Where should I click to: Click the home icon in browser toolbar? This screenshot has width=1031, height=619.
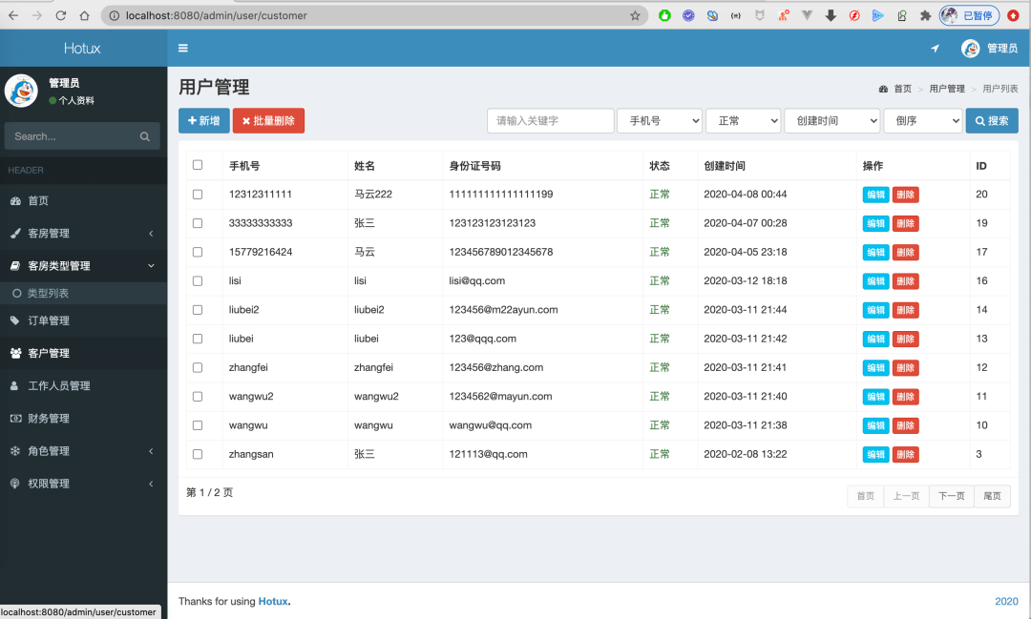coord(85,15)
